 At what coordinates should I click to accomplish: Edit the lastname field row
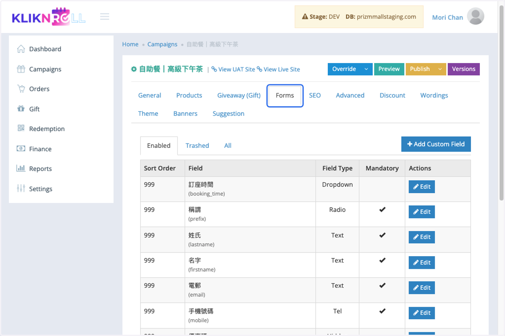point(422,237)
